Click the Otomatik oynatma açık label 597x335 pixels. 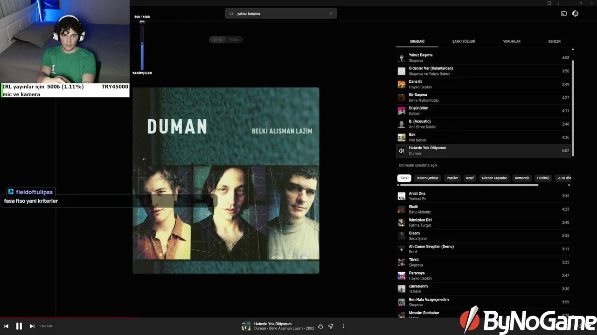coord(418,165)
